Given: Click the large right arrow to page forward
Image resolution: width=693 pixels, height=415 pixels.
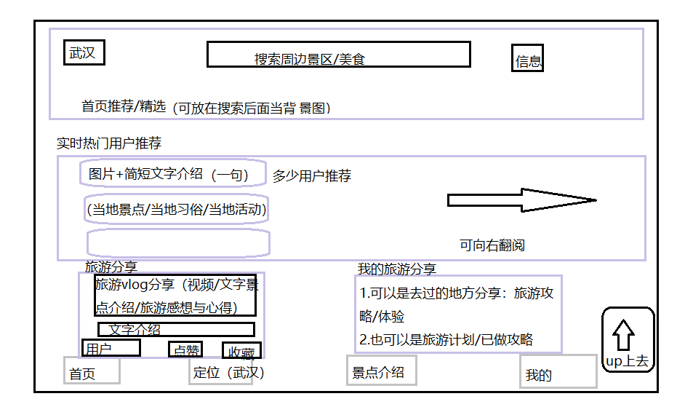Looking at the screenshot, I should (x=521, y=200).
